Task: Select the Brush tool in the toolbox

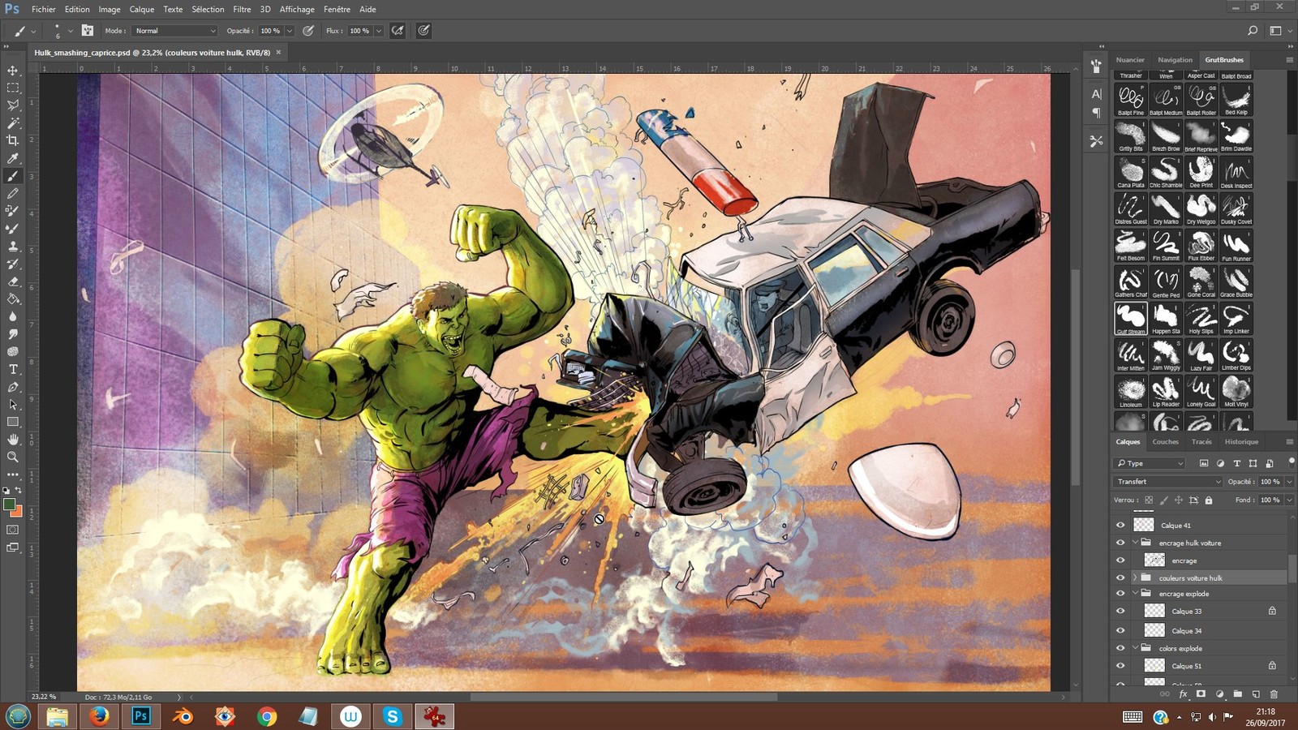Action: point(13,176)
